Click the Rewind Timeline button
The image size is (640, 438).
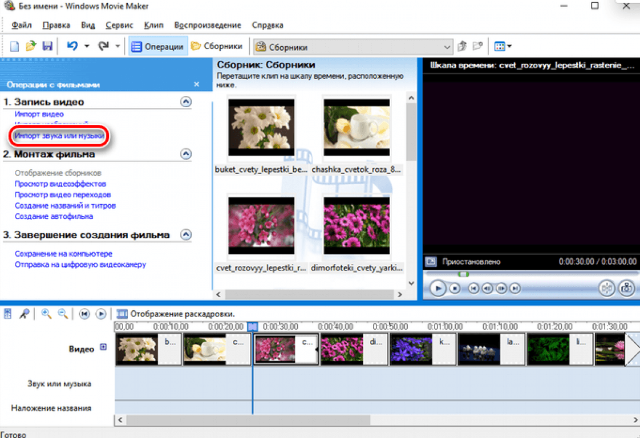click(84, 314)
